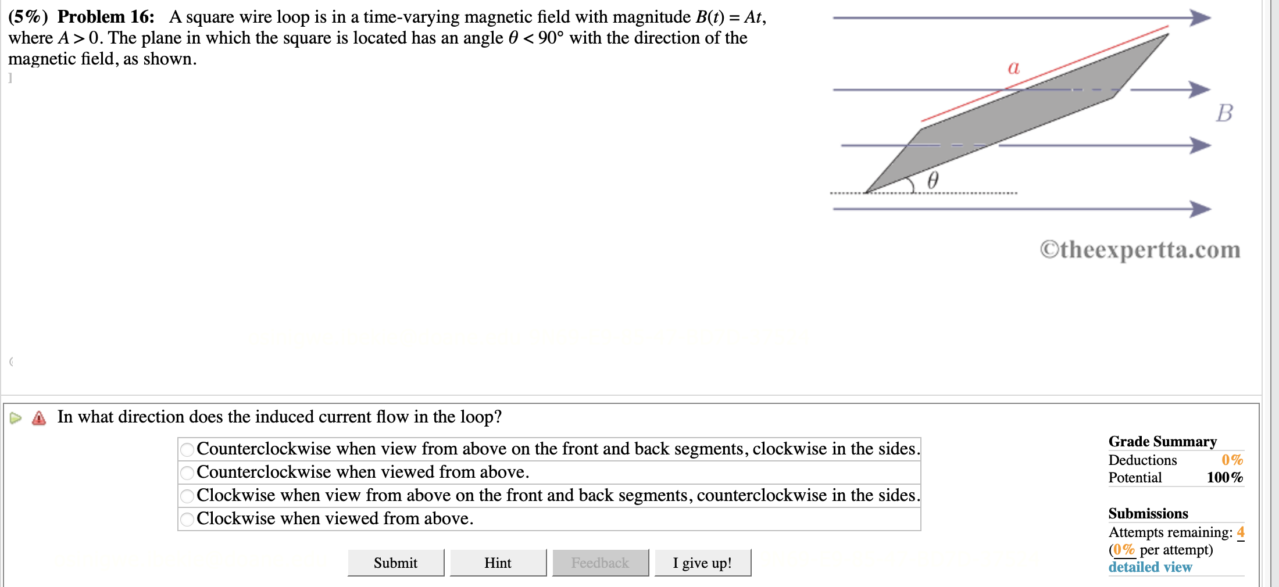Viewport: 1279px width, 587px height.
Task: Expand the question panel using the disclosure triangle
Action: (16, 417)
